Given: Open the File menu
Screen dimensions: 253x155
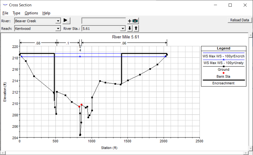Looking at the screenshot, I should click(5, 13).
